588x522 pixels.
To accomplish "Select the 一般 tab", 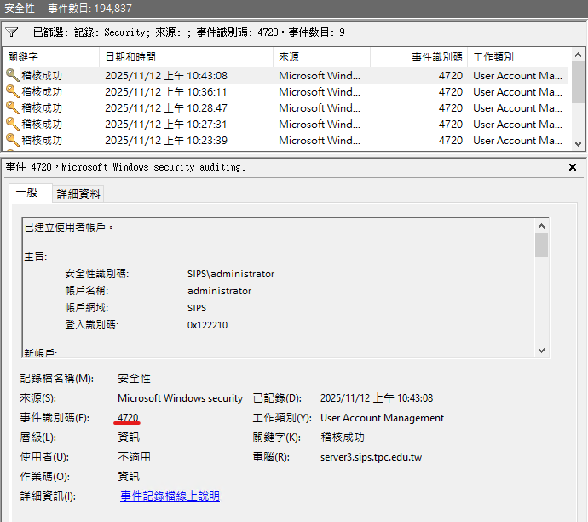I will [x=27, y=194].
